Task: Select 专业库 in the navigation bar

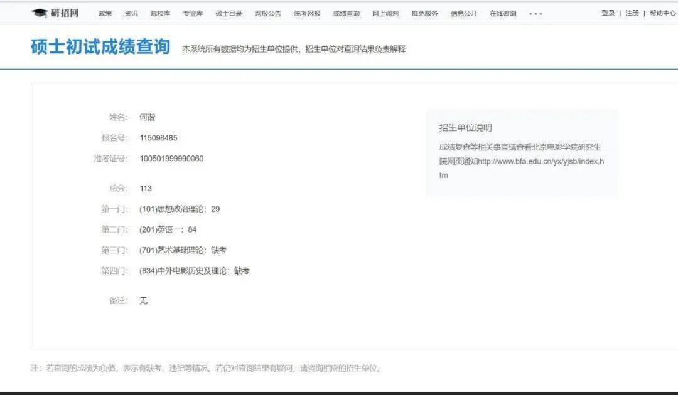Action: coord(193,13)
